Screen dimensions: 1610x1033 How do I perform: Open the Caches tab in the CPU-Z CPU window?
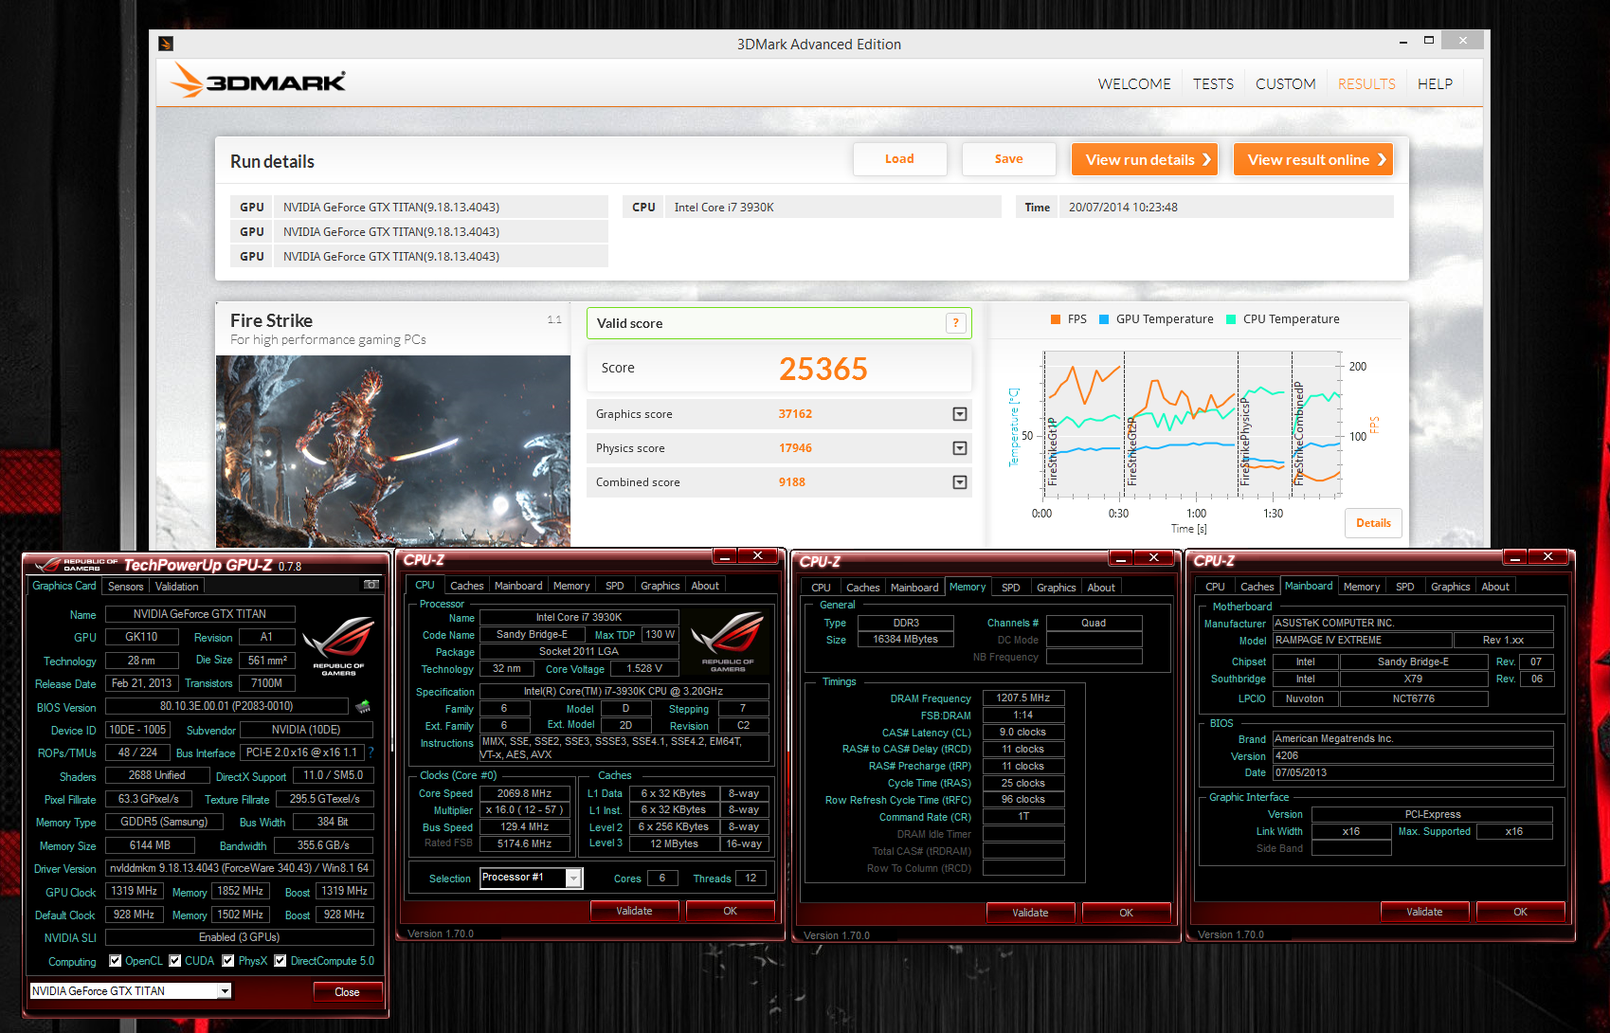click(467, 586)
